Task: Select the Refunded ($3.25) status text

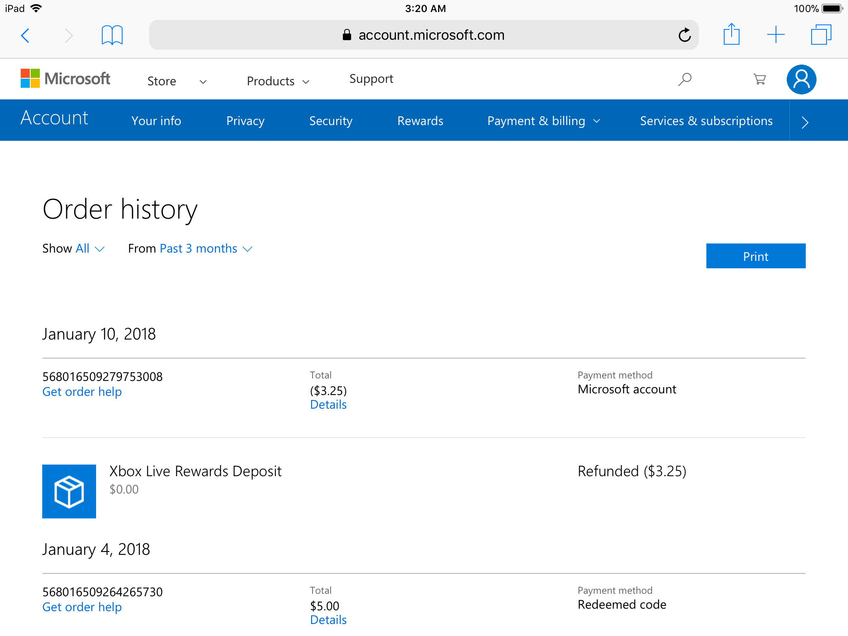Action: [632, 472]
